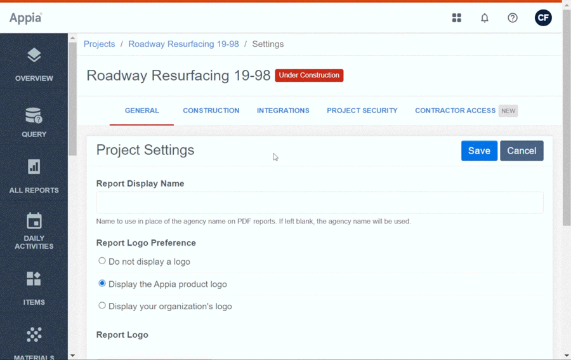Click the 'Settings' breadcrumb text
This screenshot has height=360, width=571.
[x=268, y=44]
